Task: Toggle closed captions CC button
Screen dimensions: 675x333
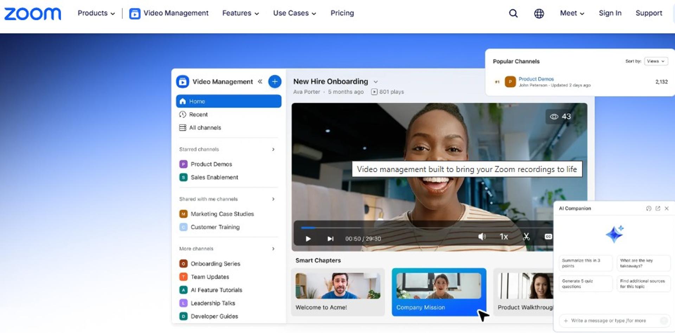Action: [x=548, y=237]
